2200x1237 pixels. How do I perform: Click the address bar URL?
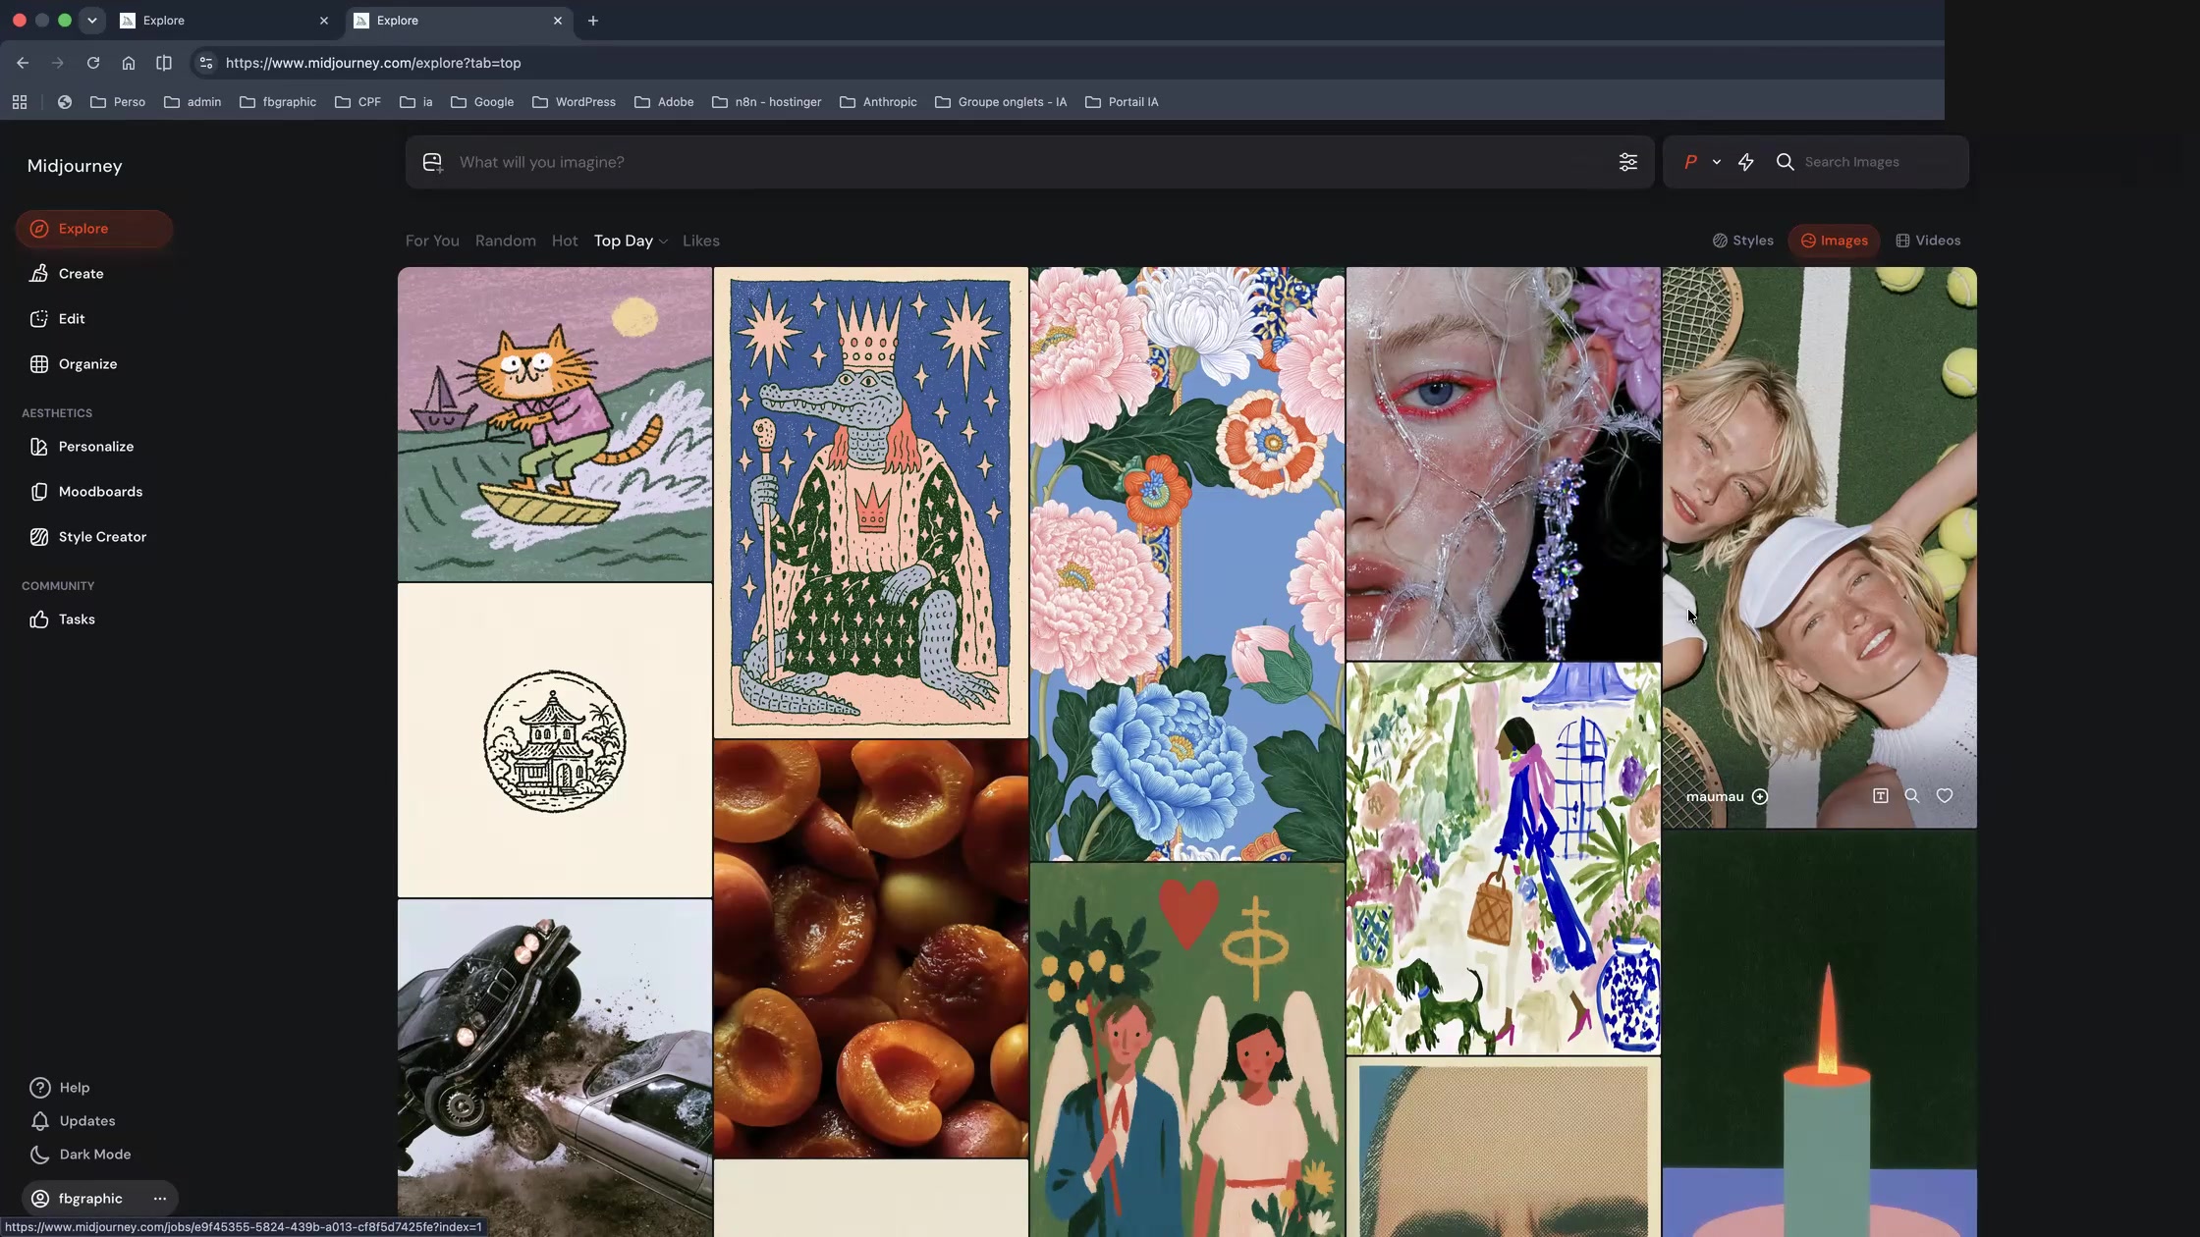pyautogui.click(x=373, y=63)
